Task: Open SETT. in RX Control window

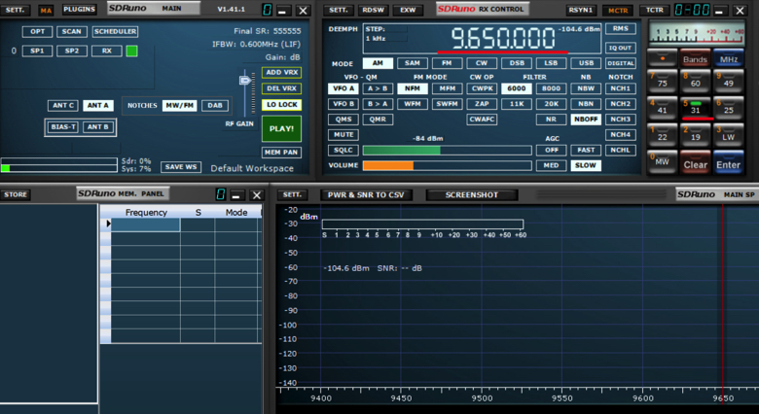Action: 338,10
